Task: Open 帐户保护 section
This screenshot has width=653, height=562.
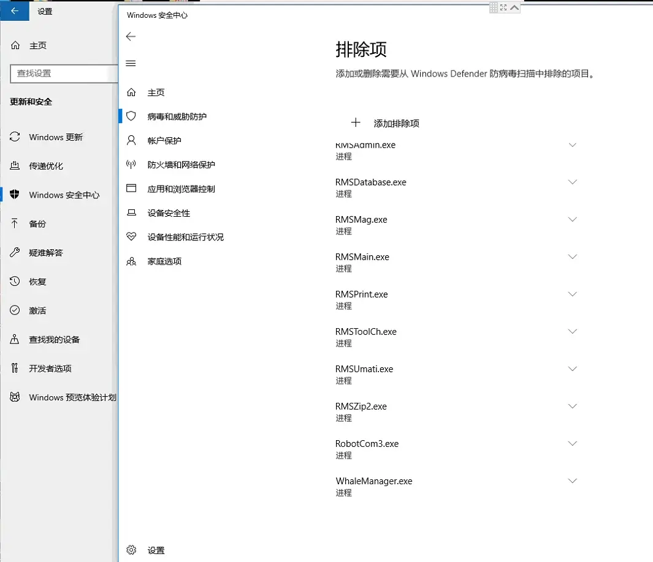Action: coord(164,141)
